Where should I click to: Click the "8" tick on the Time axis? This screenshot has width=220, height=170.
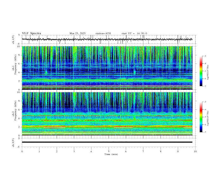(x=161, y=151)
